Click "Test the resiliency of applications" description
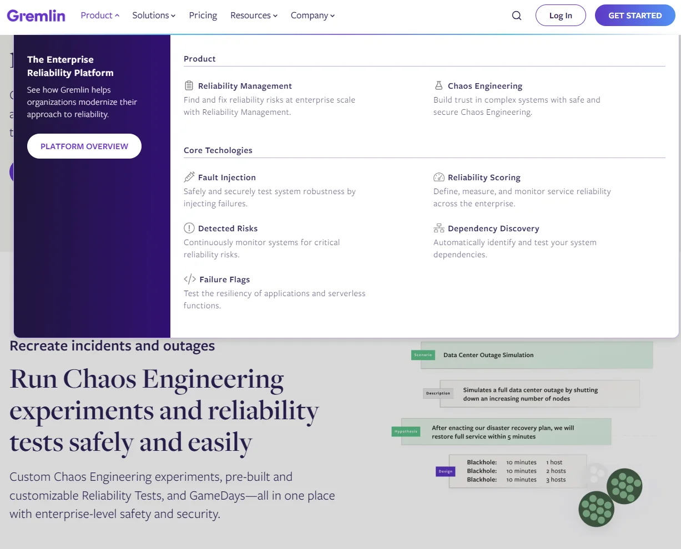 tap(275, 299)
